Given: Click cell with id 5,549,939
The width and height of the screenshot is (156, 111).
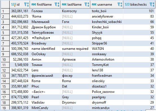Looking at the screenshot, I should click(20, 65).
